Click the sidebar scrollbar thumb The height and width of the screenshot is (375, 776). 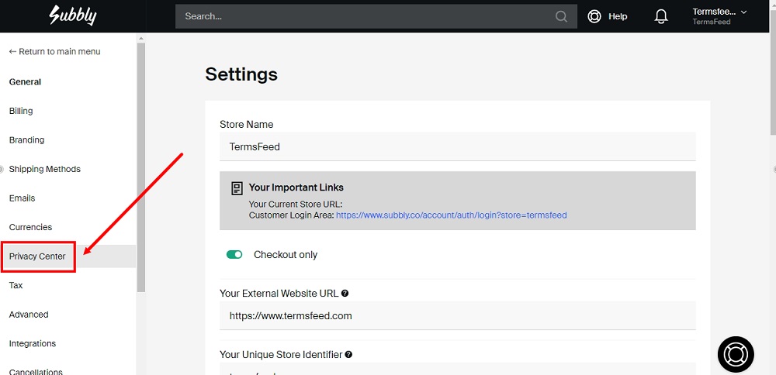tap(141, 167)
